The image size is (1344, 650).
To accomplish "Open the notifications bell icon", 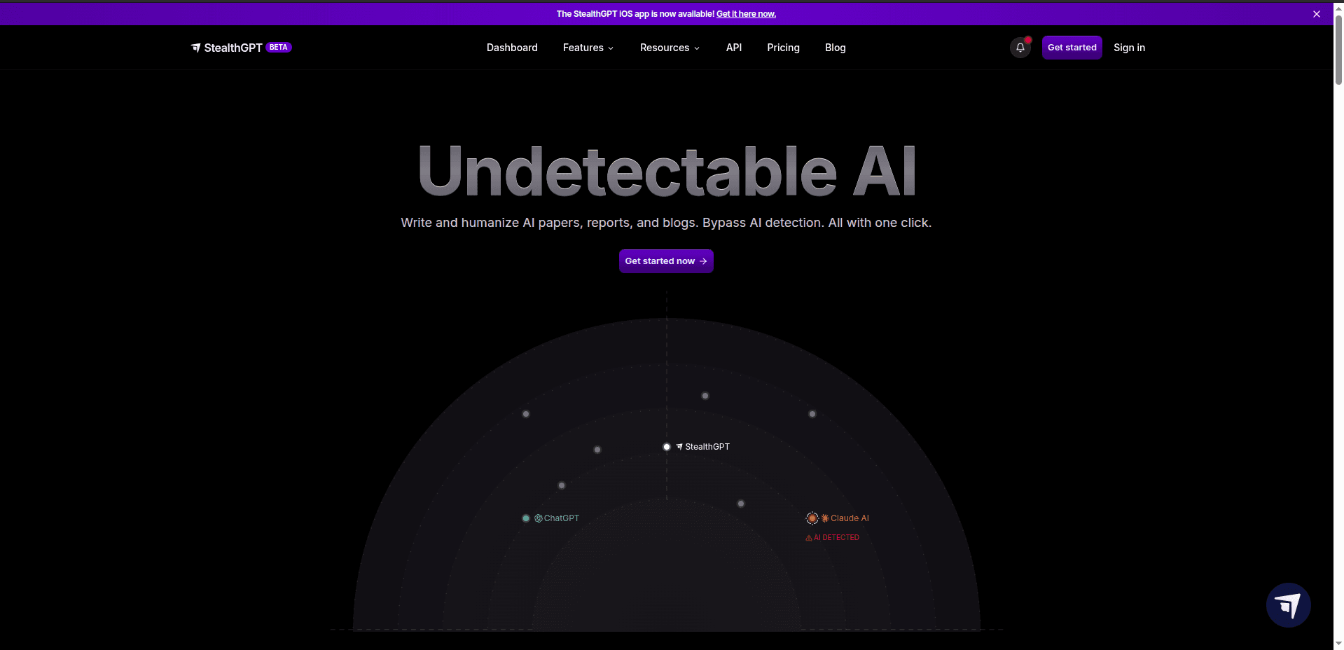I will 1020,48.
